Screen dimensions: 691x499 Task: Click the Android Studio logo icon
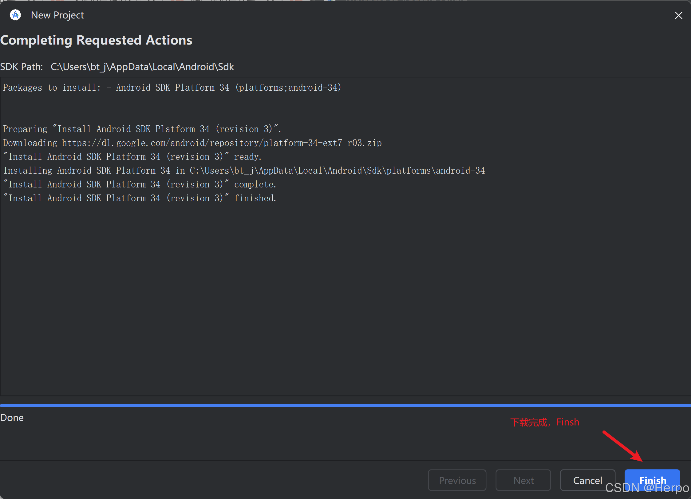pyautogui.click(x=15, y=15)
